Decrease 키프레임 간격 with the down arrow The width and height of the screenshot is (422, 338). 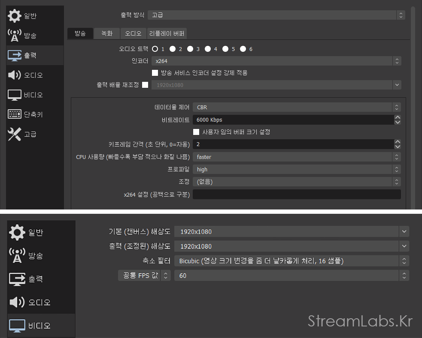point(398,147)
